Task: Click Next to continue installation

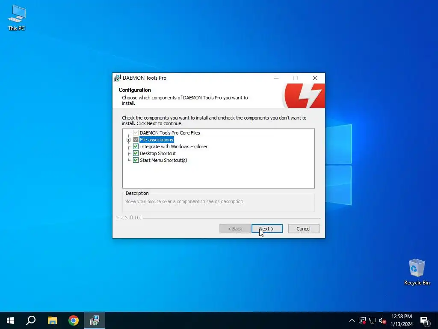Action: pos(267,229)
